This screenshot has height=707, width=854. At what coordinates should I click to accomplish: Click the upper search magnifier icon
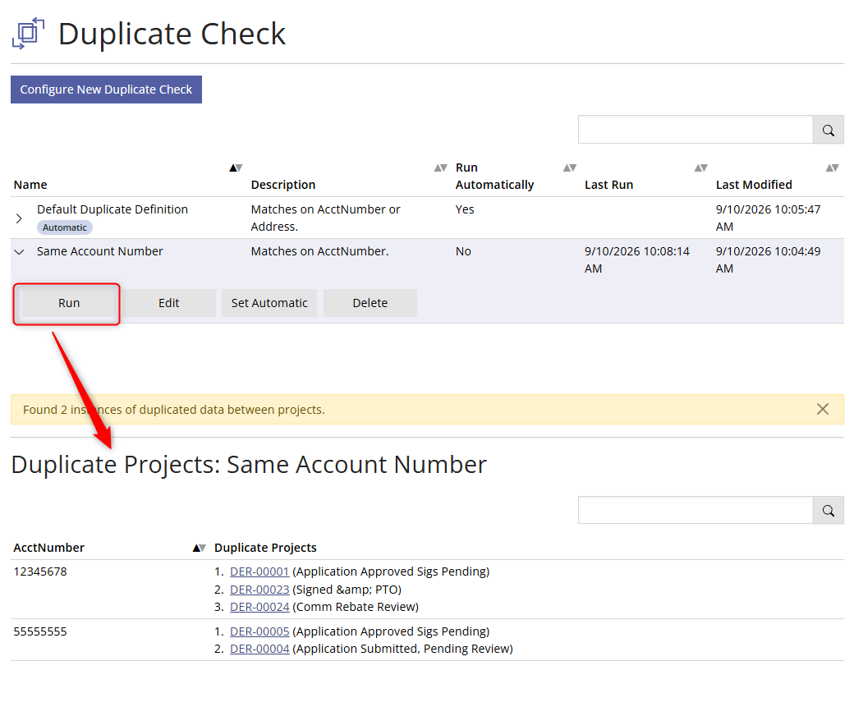point(828,131)
